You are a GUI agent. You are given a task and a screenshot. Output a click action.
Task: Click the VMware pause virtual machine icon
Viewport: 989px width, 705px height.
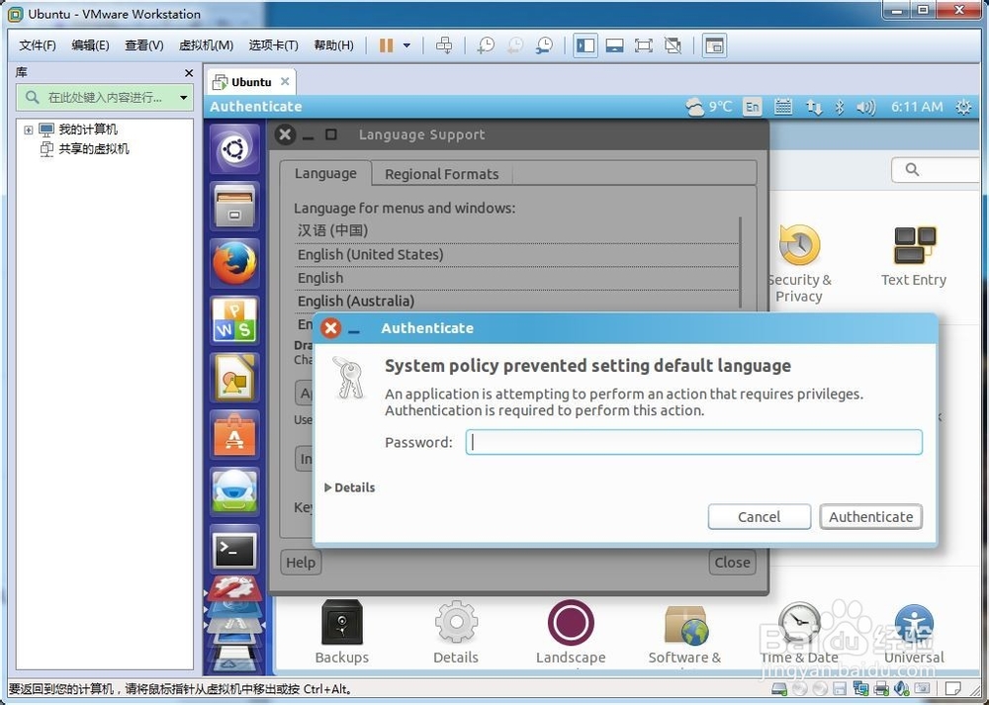pyautogui.click(x=386, y=45)
